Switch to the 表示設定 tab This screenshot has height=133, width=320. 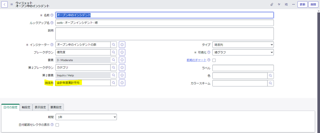click(40, 107)
